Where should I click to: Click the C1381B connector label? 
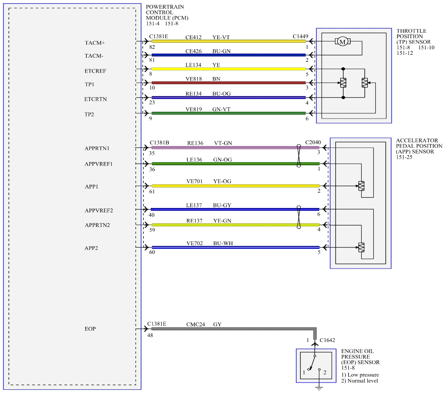[160, 142]
